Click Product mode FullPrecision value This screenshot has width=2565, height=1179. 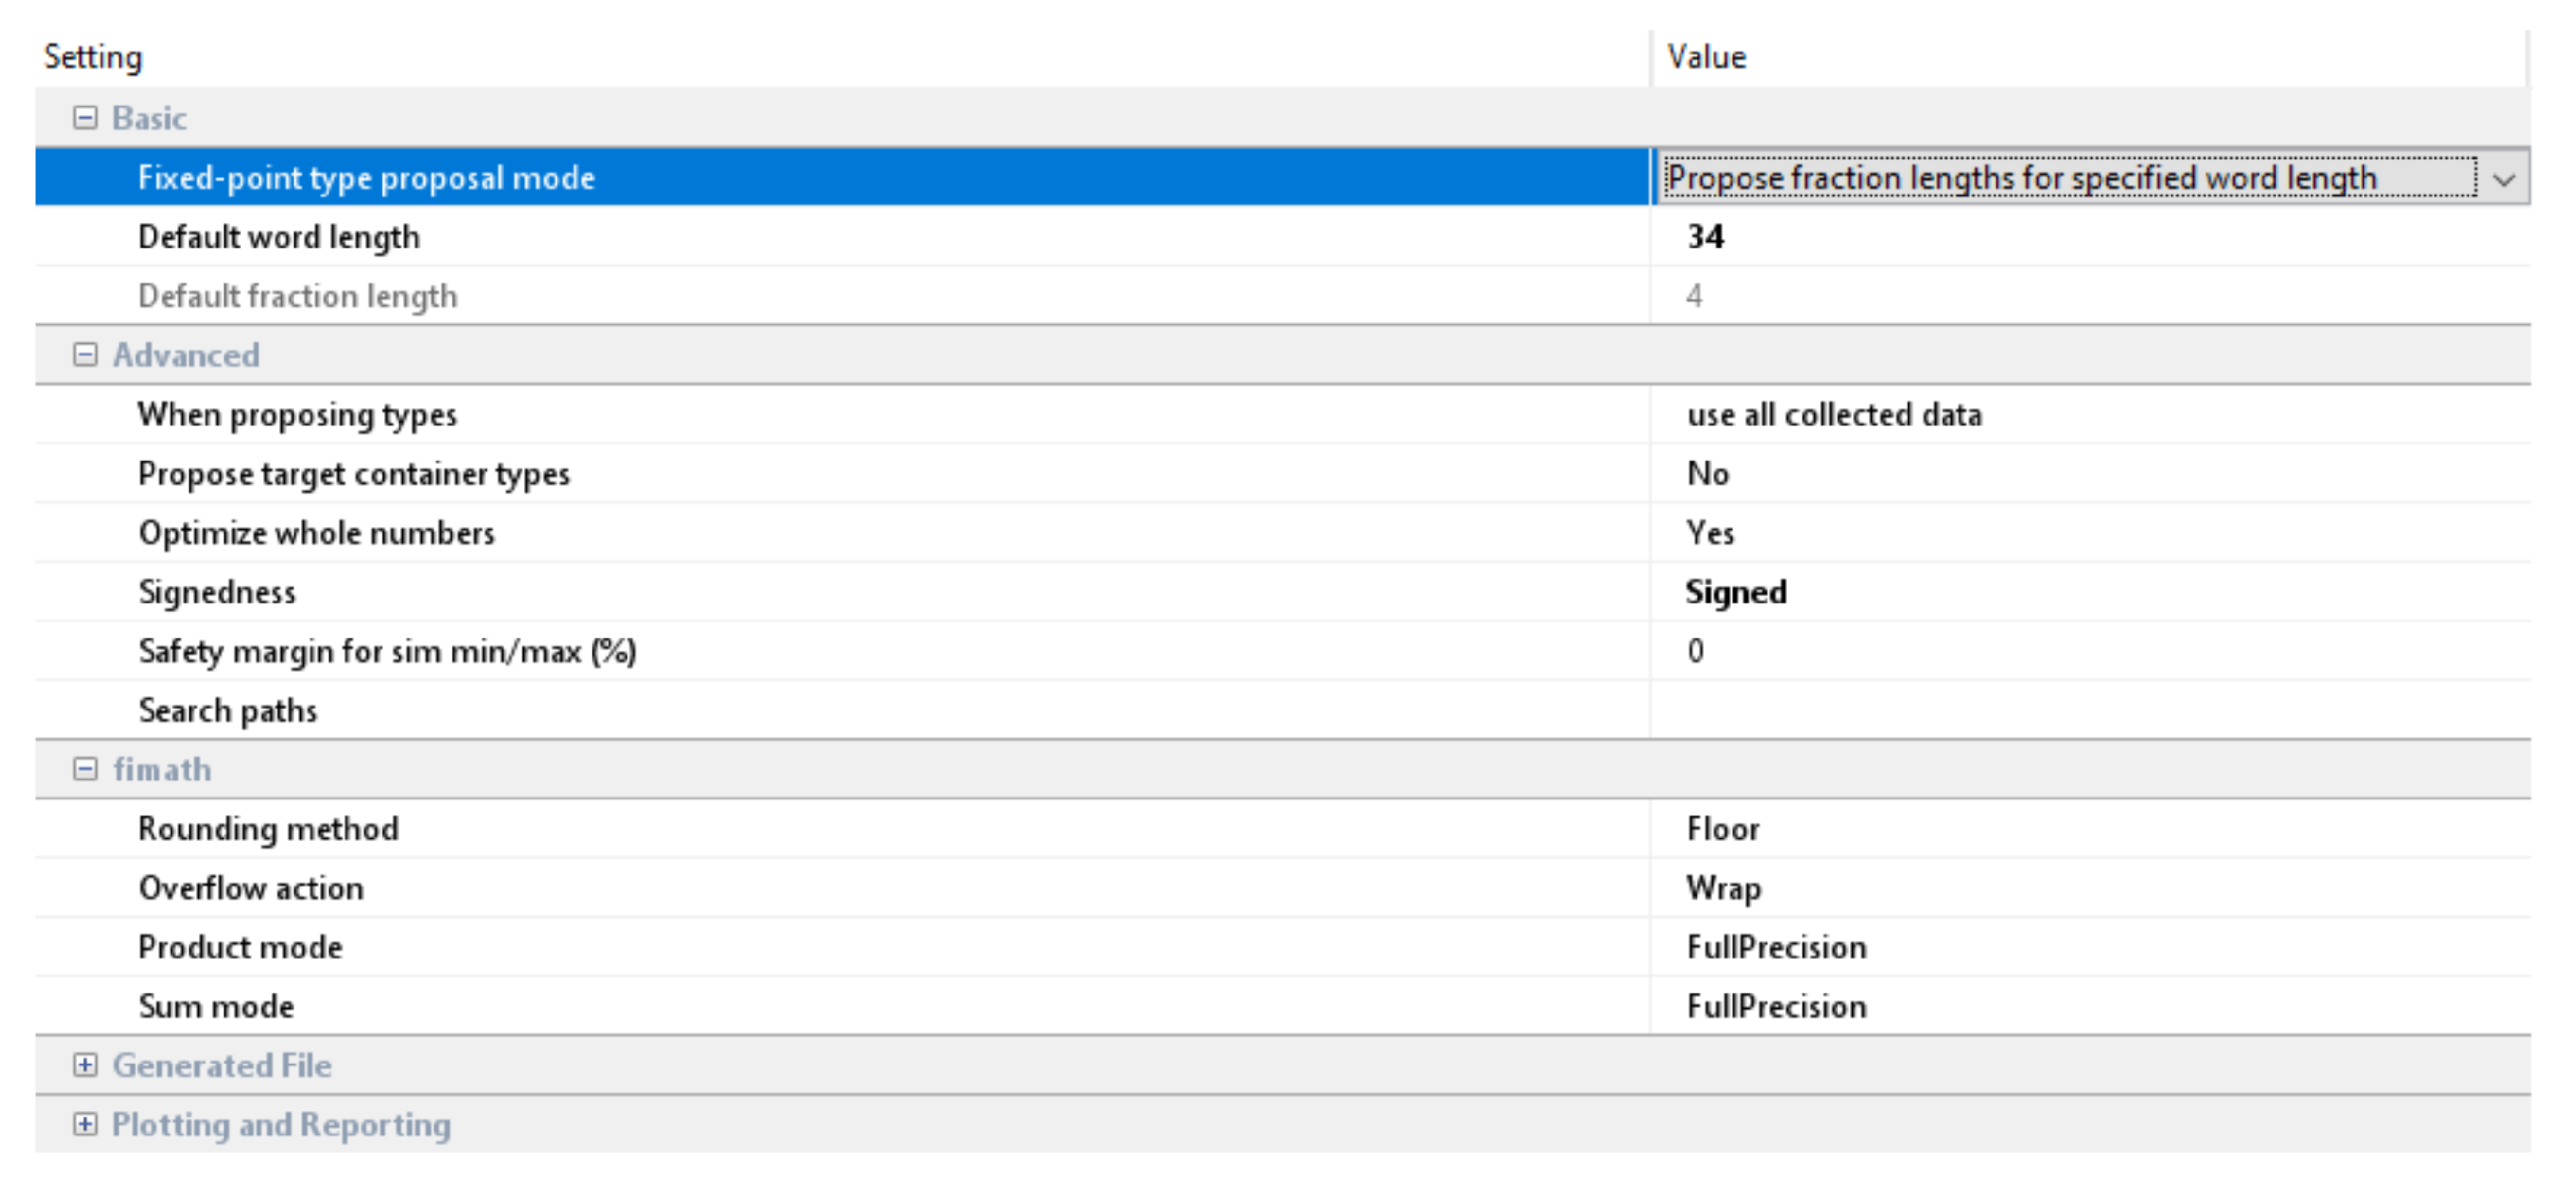[1775, 947]
